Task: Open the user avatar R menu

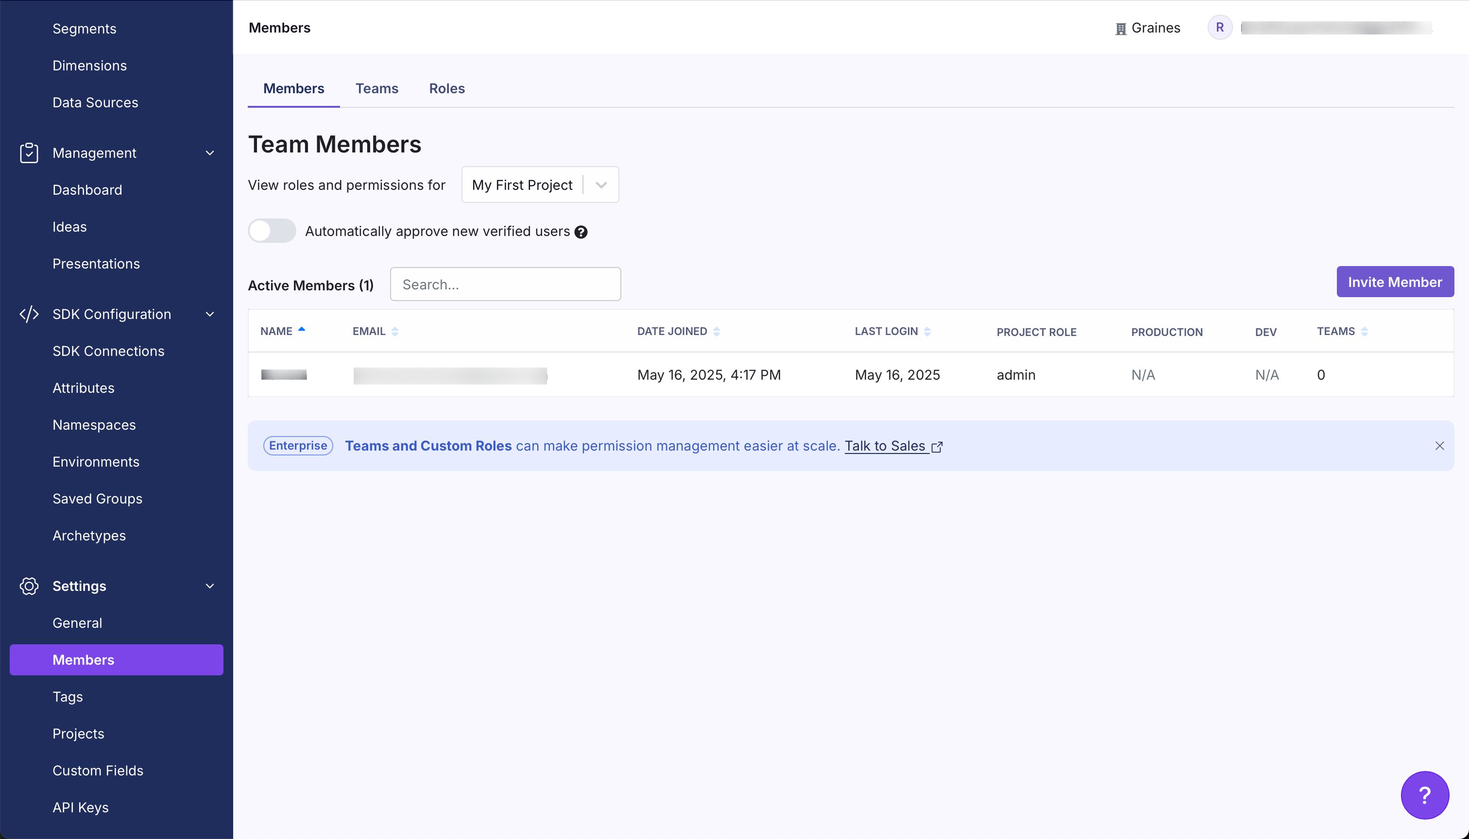Action: tap(1220, 27)
